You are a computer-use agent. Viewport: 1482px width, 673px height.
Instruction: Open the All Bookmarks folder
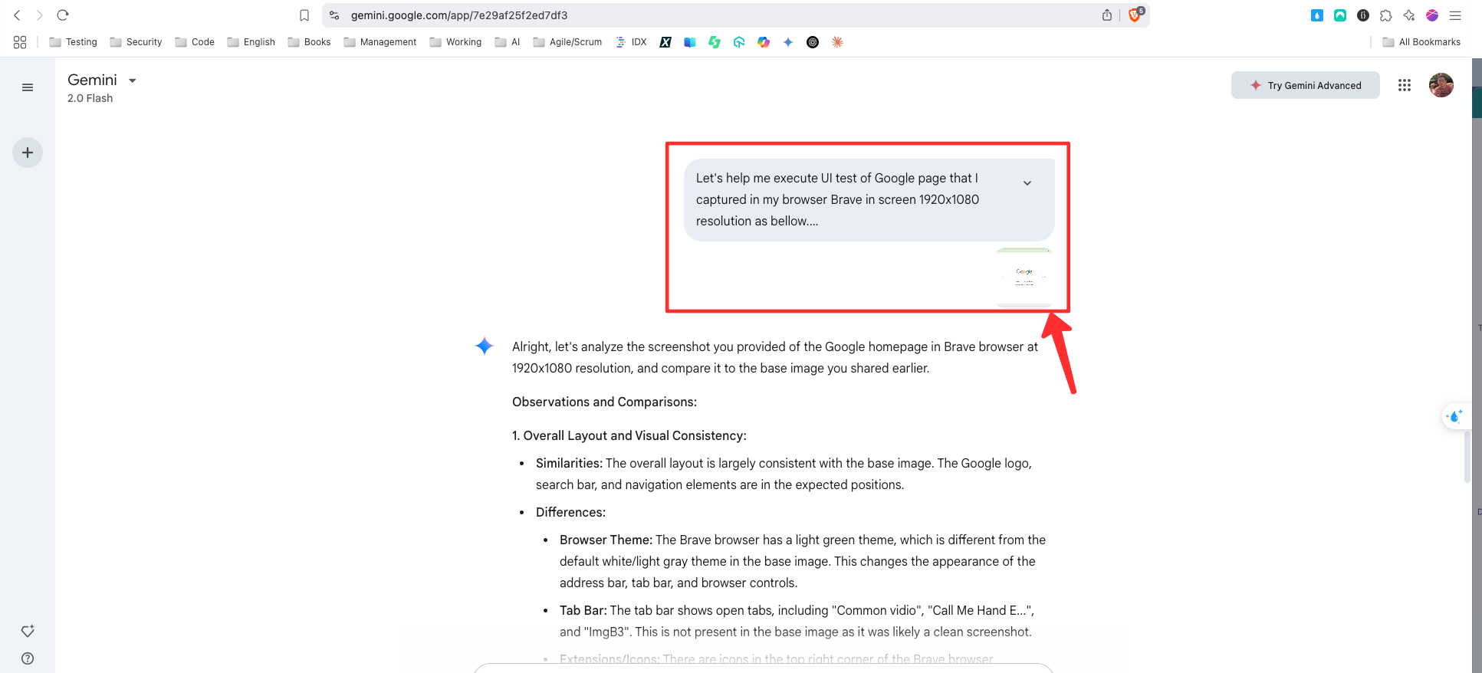pos(1421,42)
